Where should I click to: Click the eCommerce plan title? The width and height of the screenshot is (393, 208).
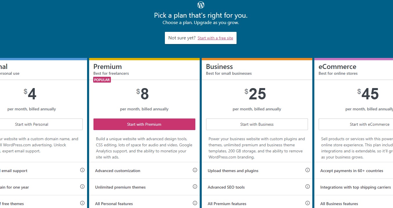(x=337, y=66)
